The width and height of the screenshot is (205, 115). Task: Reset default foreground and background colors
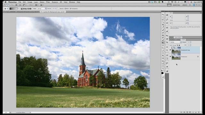point(162,71)
